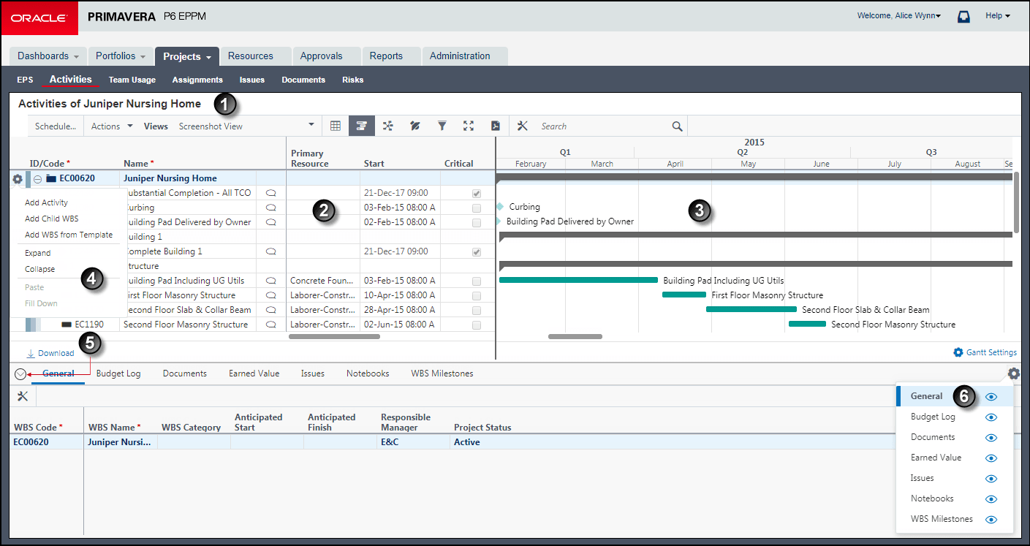This screenshot has width=1030, height=546.
Task: Toggle Critical checkbox for 21-Dec-17 Substantial Completion
Action: coord(477,194)
